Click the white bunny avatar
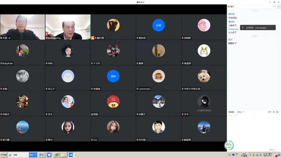 (x=204, y=51)
